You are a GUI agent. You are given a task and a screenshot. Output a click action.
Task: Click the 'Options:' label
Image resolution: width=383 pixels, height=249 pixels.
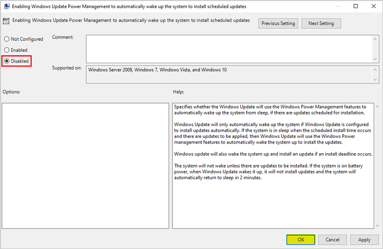[11, 92]
